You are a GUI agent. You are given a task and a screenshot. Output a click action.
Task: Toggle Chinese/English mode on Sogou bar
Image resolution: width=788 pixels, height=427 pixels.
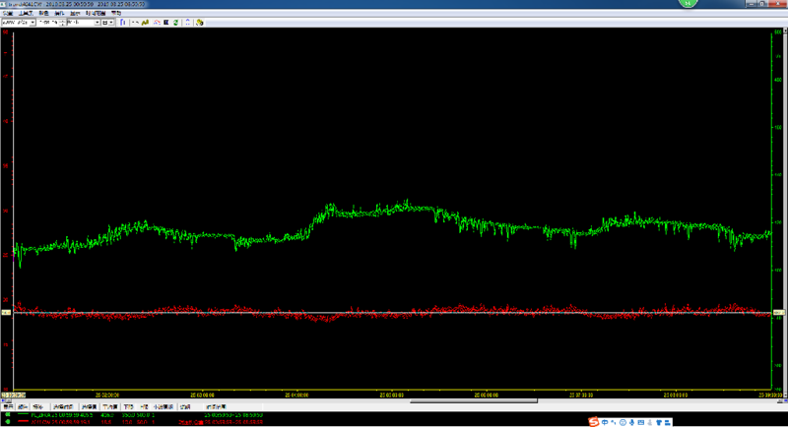pyautogui.click(x=605, y=422)
